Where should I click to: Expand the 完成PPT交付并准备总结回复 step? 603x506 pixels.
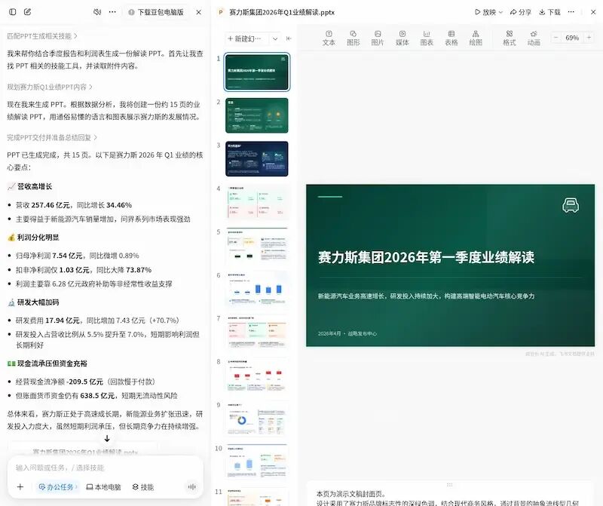click(x=52, y=137)
